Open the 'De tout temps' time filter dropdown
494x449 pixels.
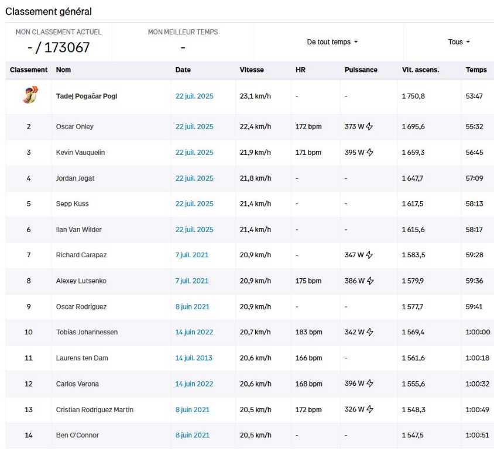click(x=332, y=42)
